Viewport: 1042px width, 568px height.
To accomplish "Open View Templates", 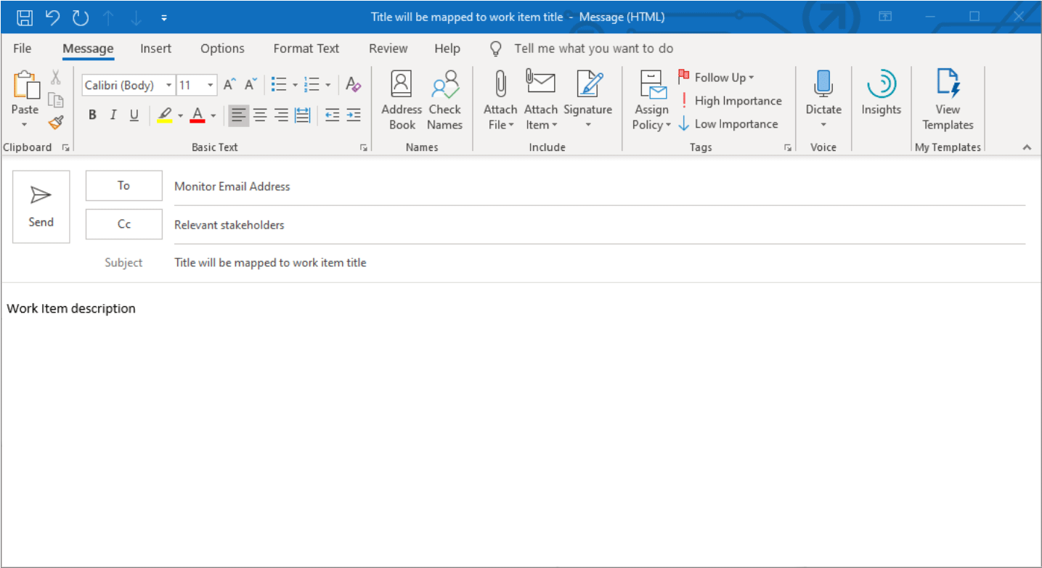I will [x=947, y=99].
